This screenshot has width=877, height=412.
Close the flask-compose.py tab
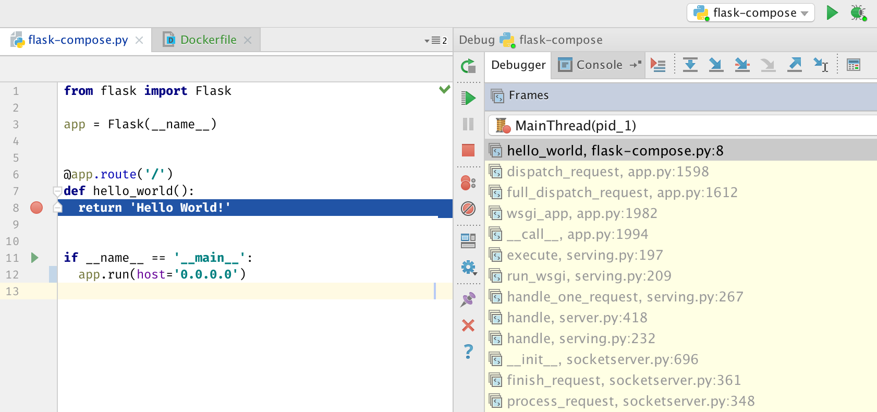[x=139, y=40]
